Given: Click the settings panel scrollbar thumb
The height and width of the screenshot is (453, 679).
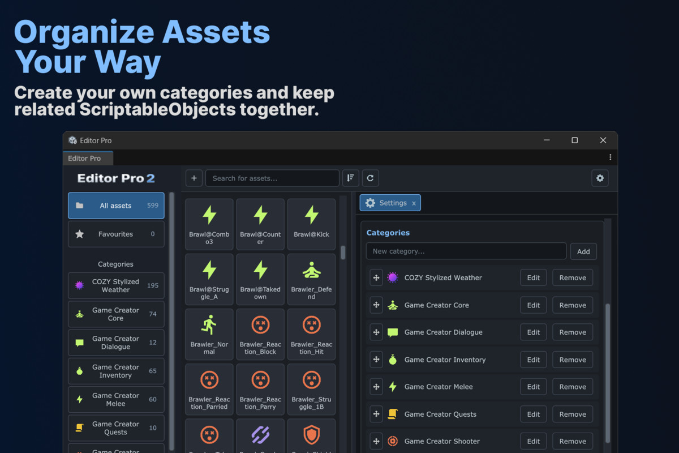Looking at the screenshot, I should pos(608,373).
